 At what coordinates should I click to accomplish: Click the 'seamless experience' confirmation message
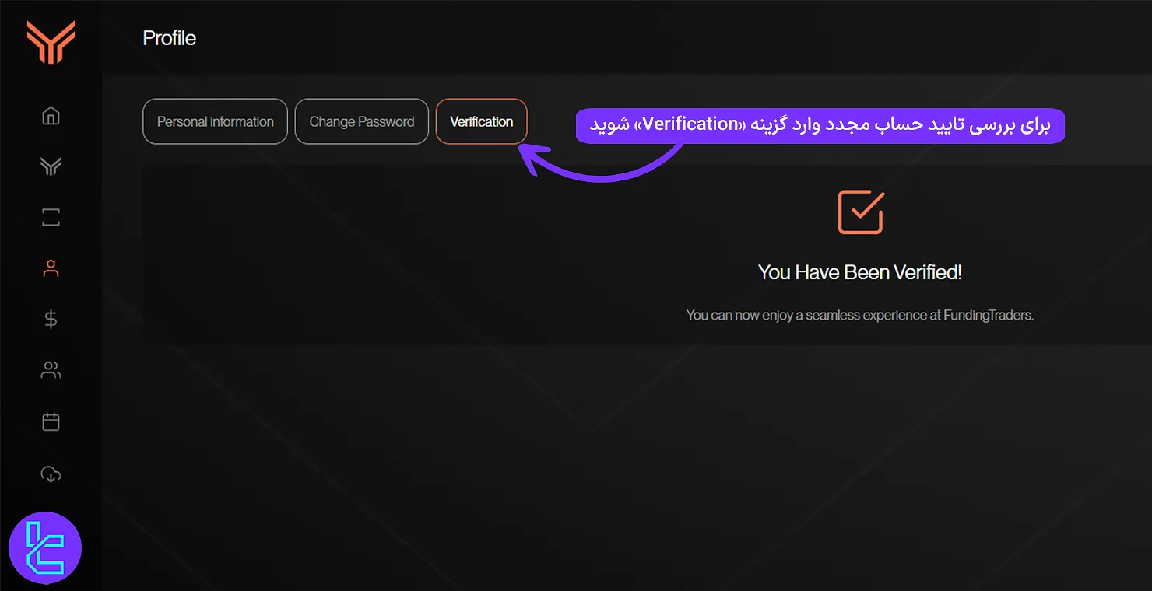(859, 316)
